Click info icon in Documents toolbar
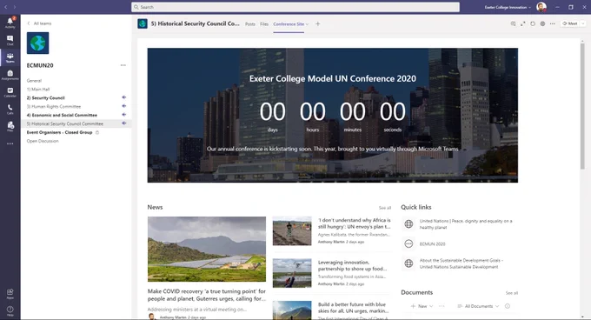591x320 pixels. click(508, 306)
